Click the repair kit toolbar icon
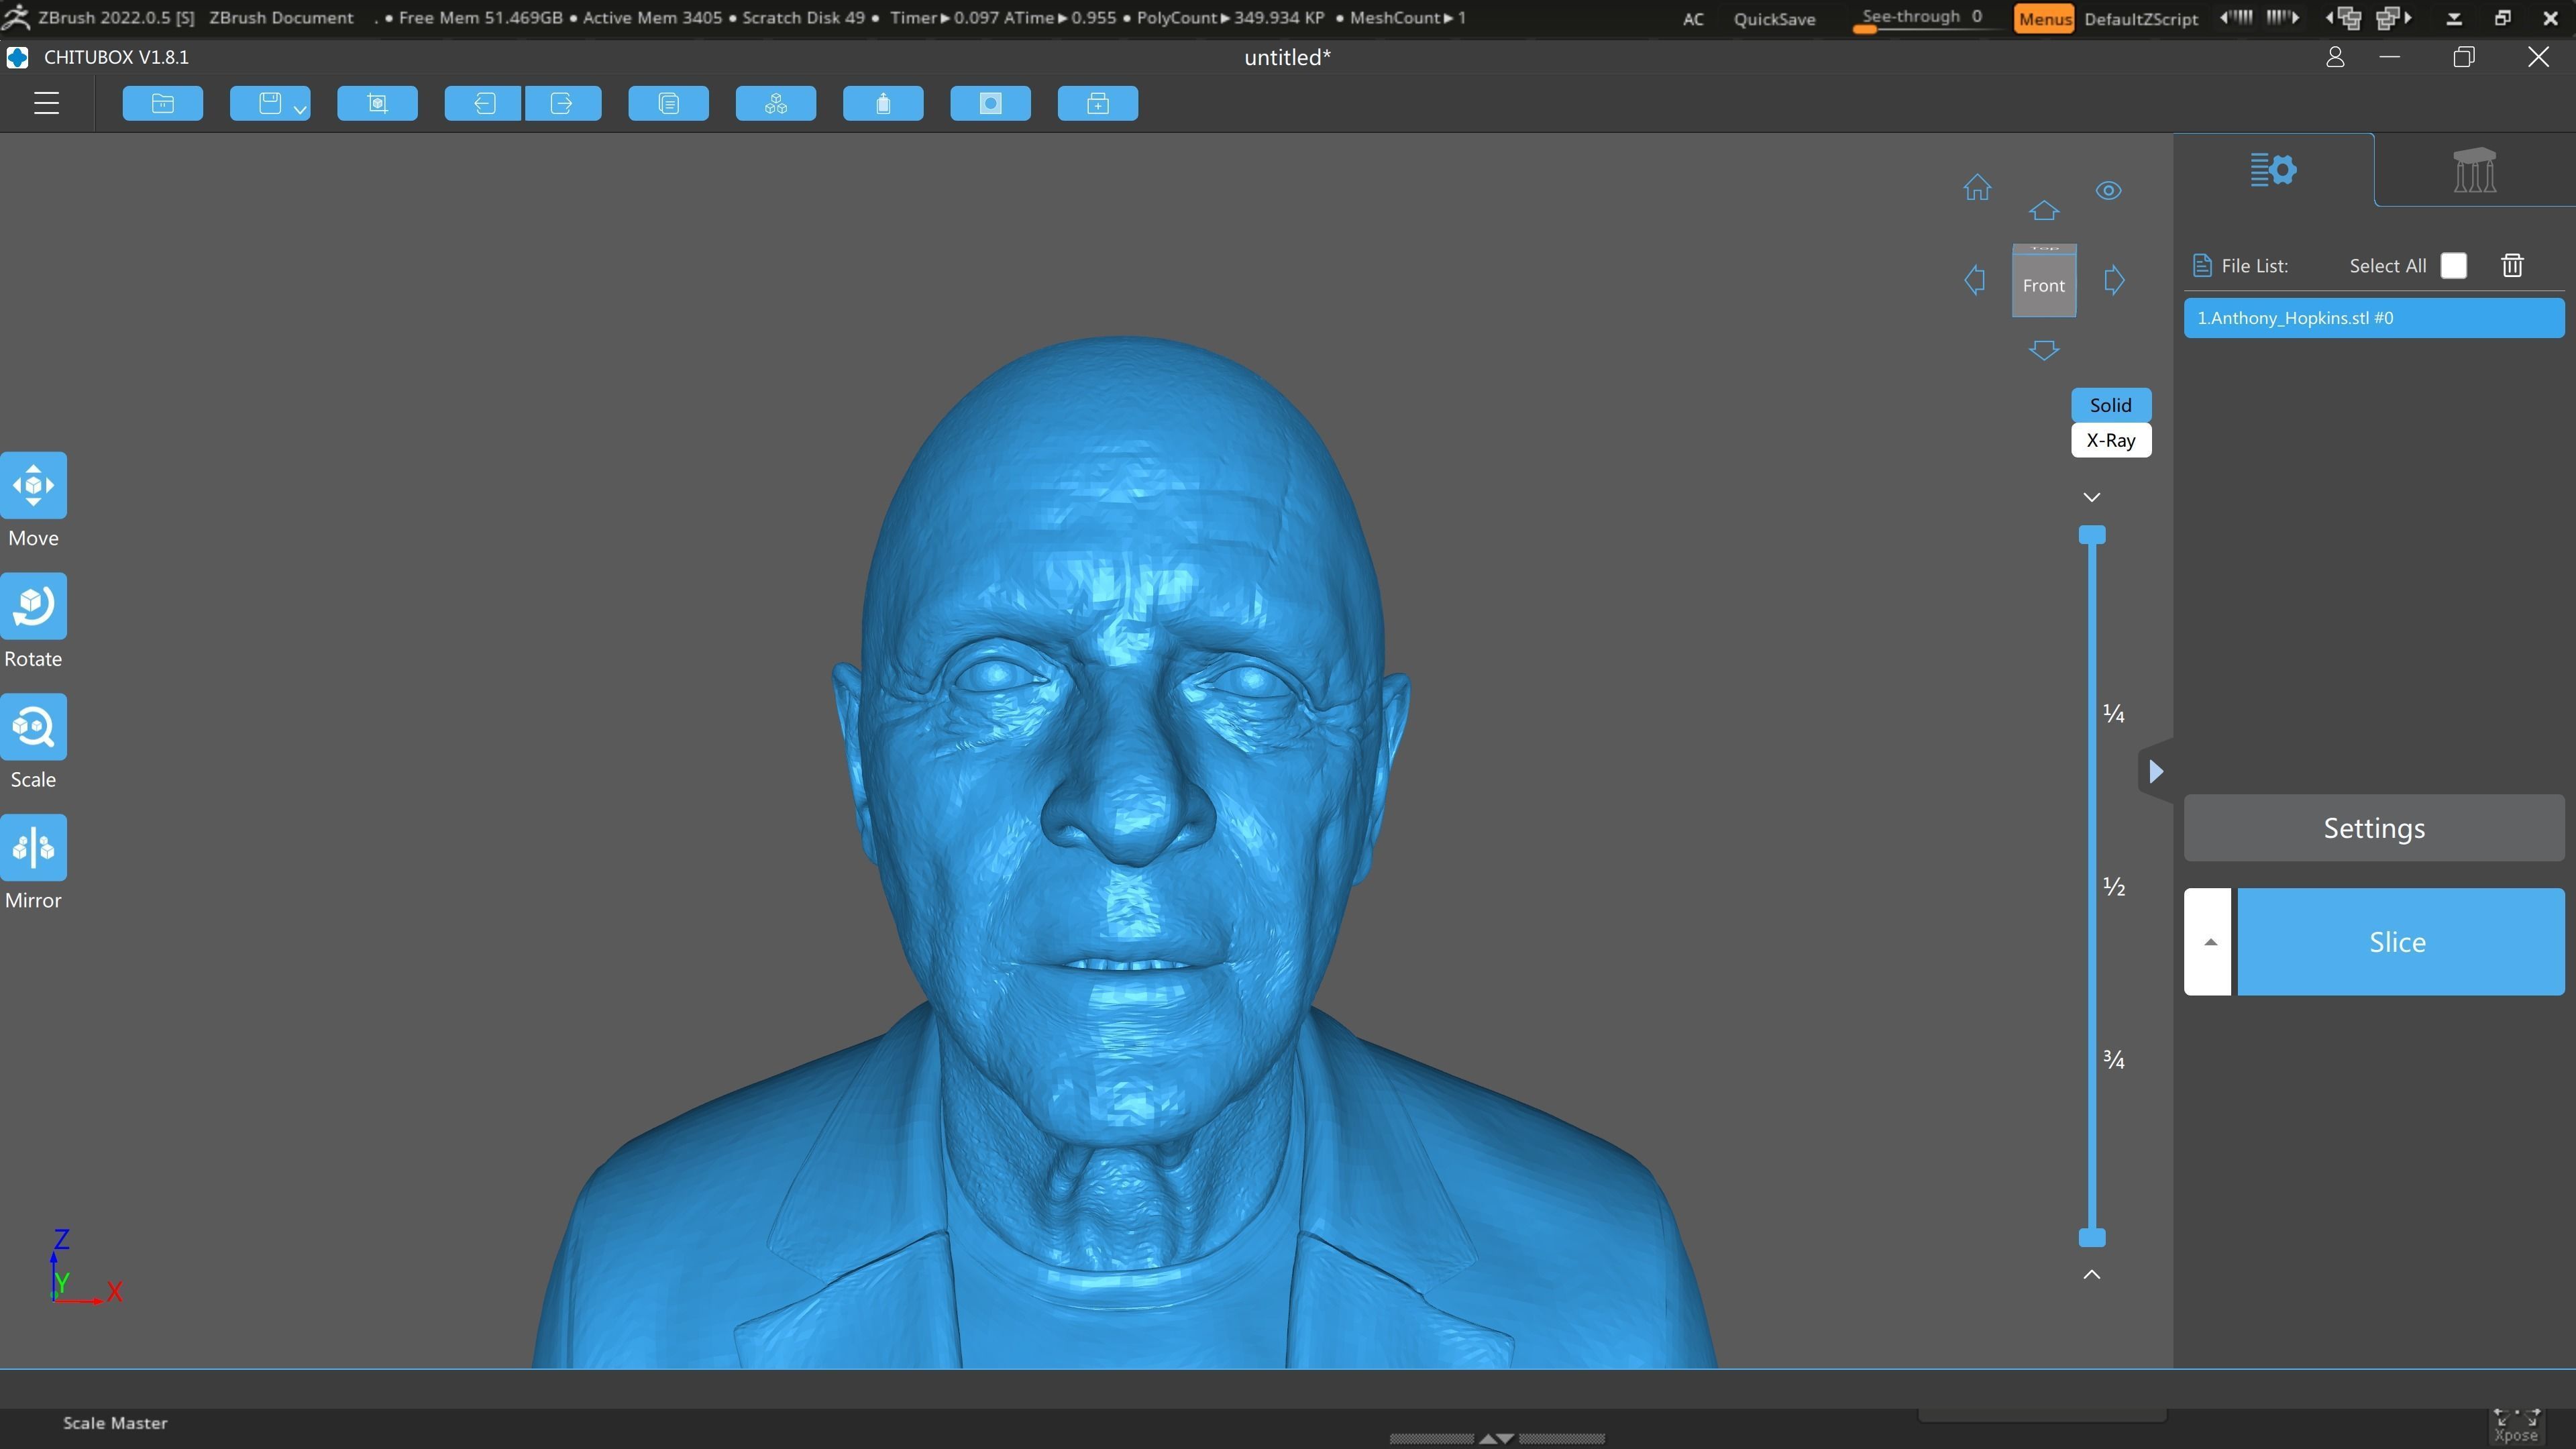2576x1449 pixels. click(1098, 103)
